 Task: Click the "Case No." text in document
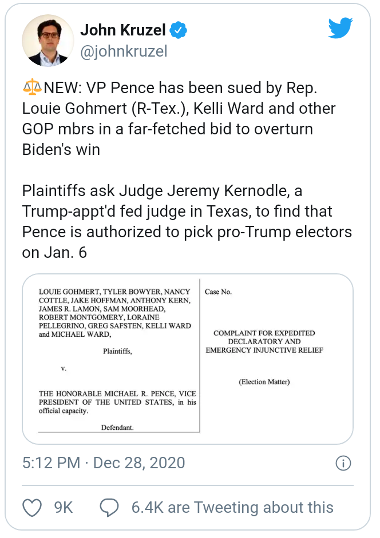218,292
